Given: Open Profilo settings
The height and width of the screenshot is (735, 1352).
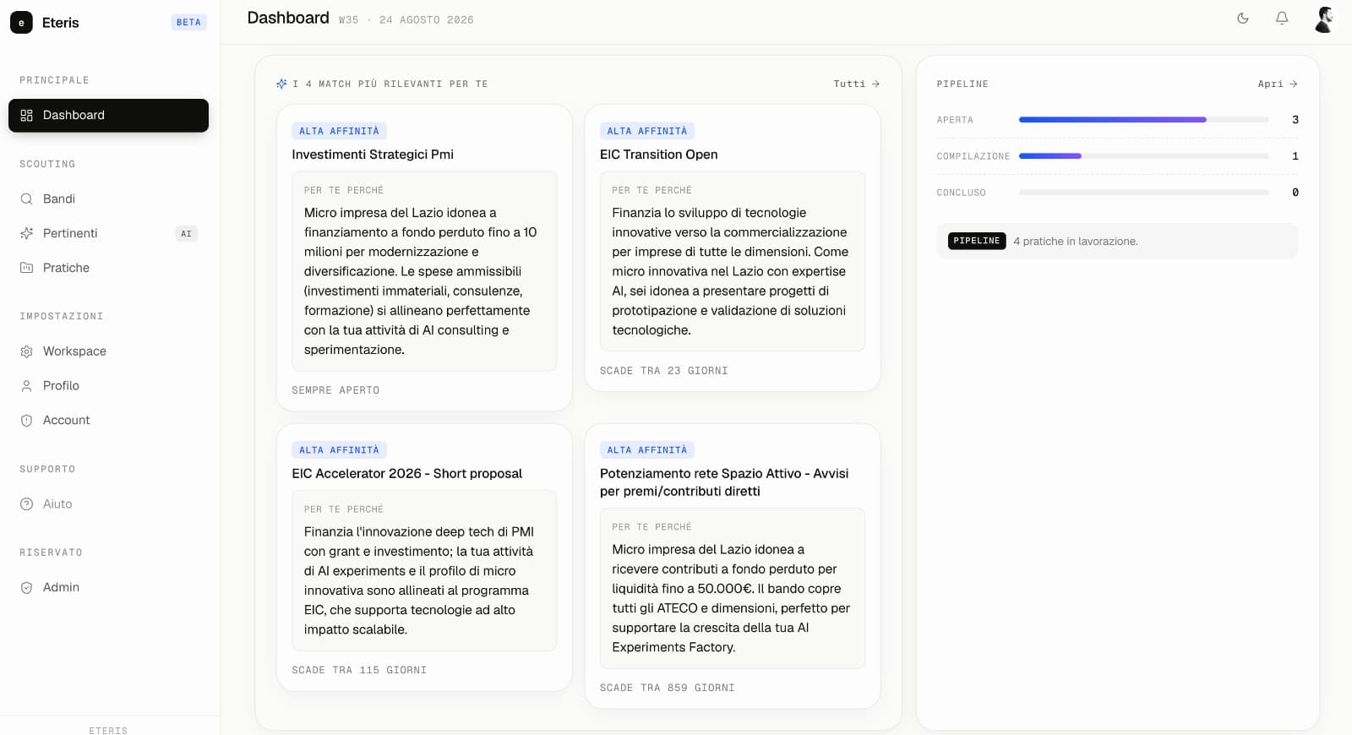Looking at the screenshot, I should pyautogui.click(x=108, y=386).
